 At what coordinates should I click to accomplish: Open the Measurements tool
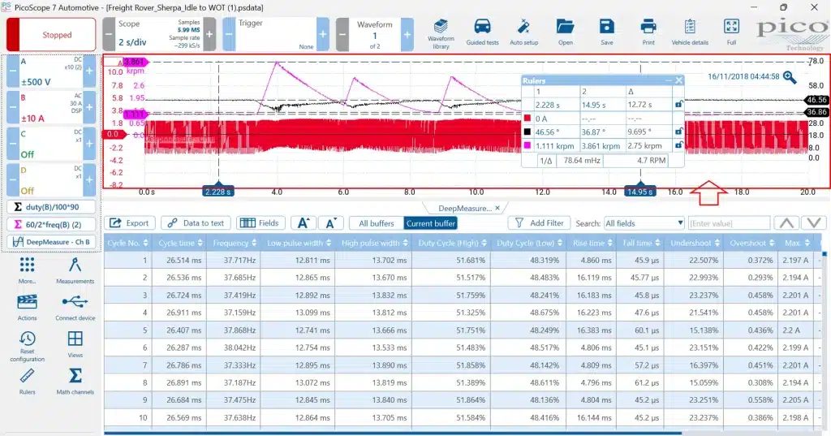(75, 270)
